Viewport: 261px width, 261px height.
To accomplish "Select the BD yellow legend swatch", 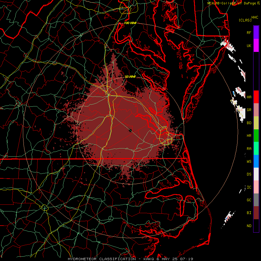I will tap(256, 123).
